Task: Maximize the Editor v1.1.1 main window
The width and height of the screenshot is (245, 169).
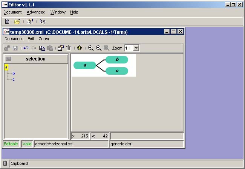Action: click(233, 5)
